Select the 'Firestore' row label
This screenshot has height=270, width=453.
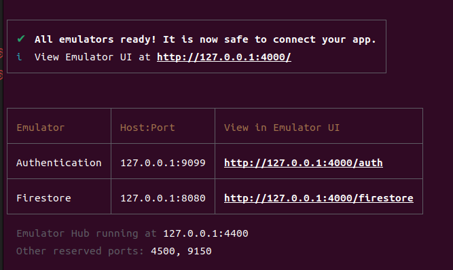click(x=43, y=198)
